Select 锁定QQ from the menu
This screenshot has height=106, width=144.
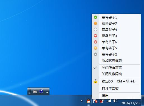click(x=116, y=81)
